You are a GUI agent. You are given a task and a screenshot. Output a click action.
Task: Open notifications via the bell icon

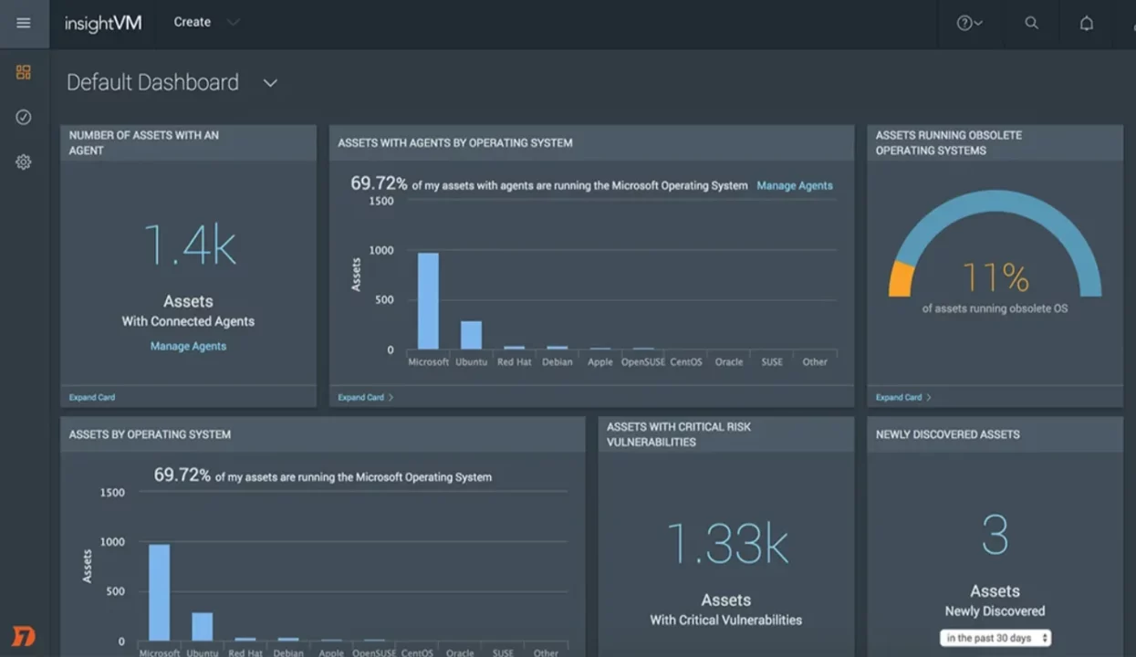pyautogui.click(x=1087, y=23)
